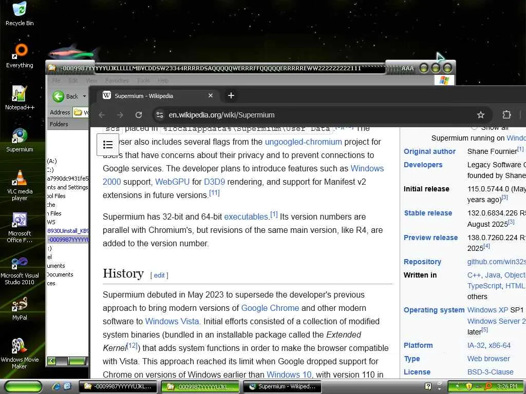526x394 pixels.
Task: Open the Extensions puzzle-piece menu
Action: pos(506,115)
